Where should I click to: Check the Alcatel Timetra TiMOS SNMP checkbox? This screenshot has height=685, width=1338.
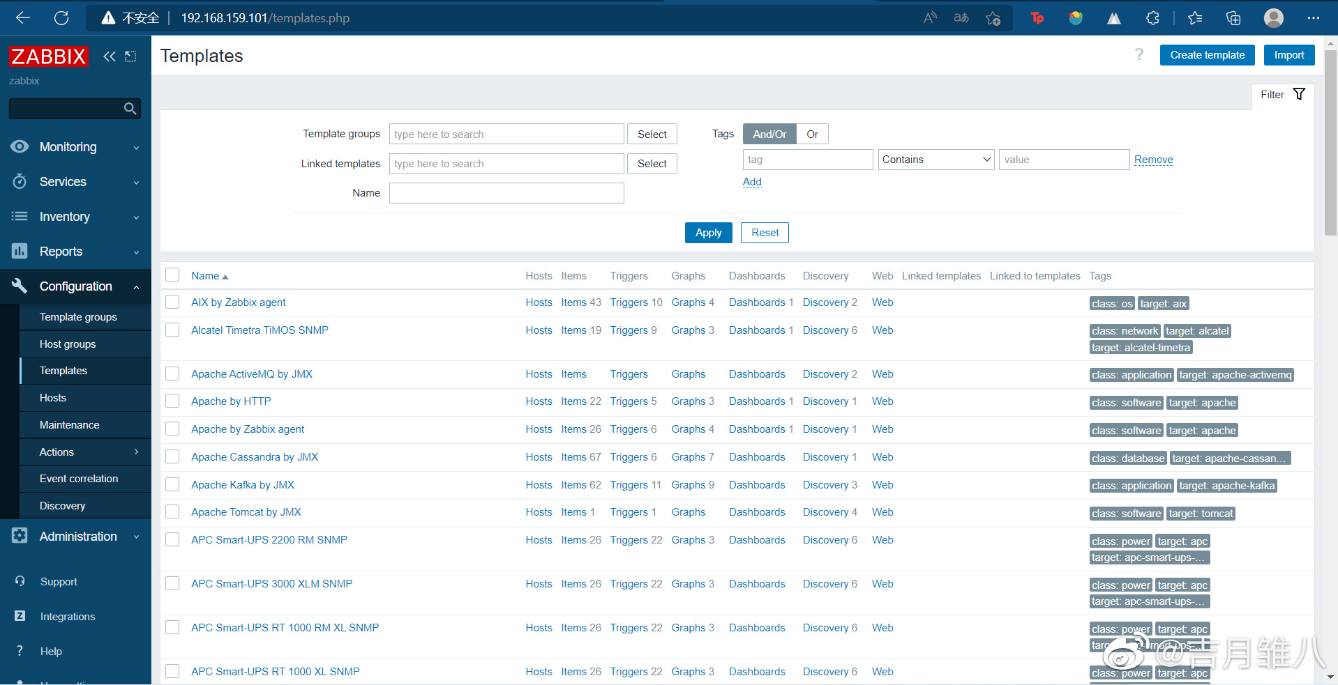point(172,330)
